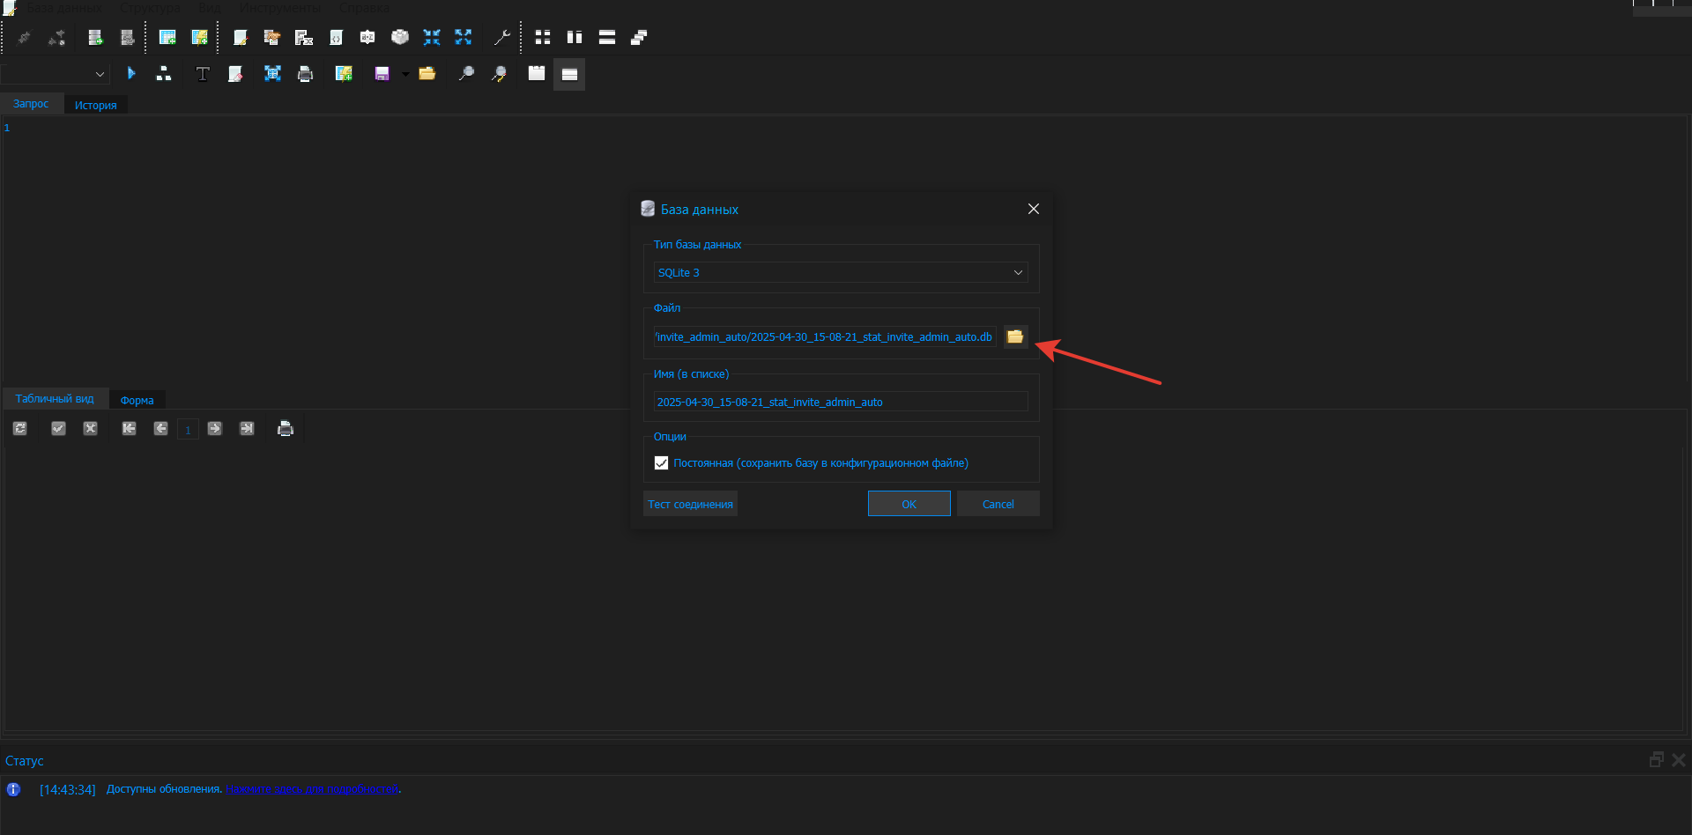Expand the arrow next to the save icon
The width and height of the screenshot is (1692, 835).
pos(405,74)
